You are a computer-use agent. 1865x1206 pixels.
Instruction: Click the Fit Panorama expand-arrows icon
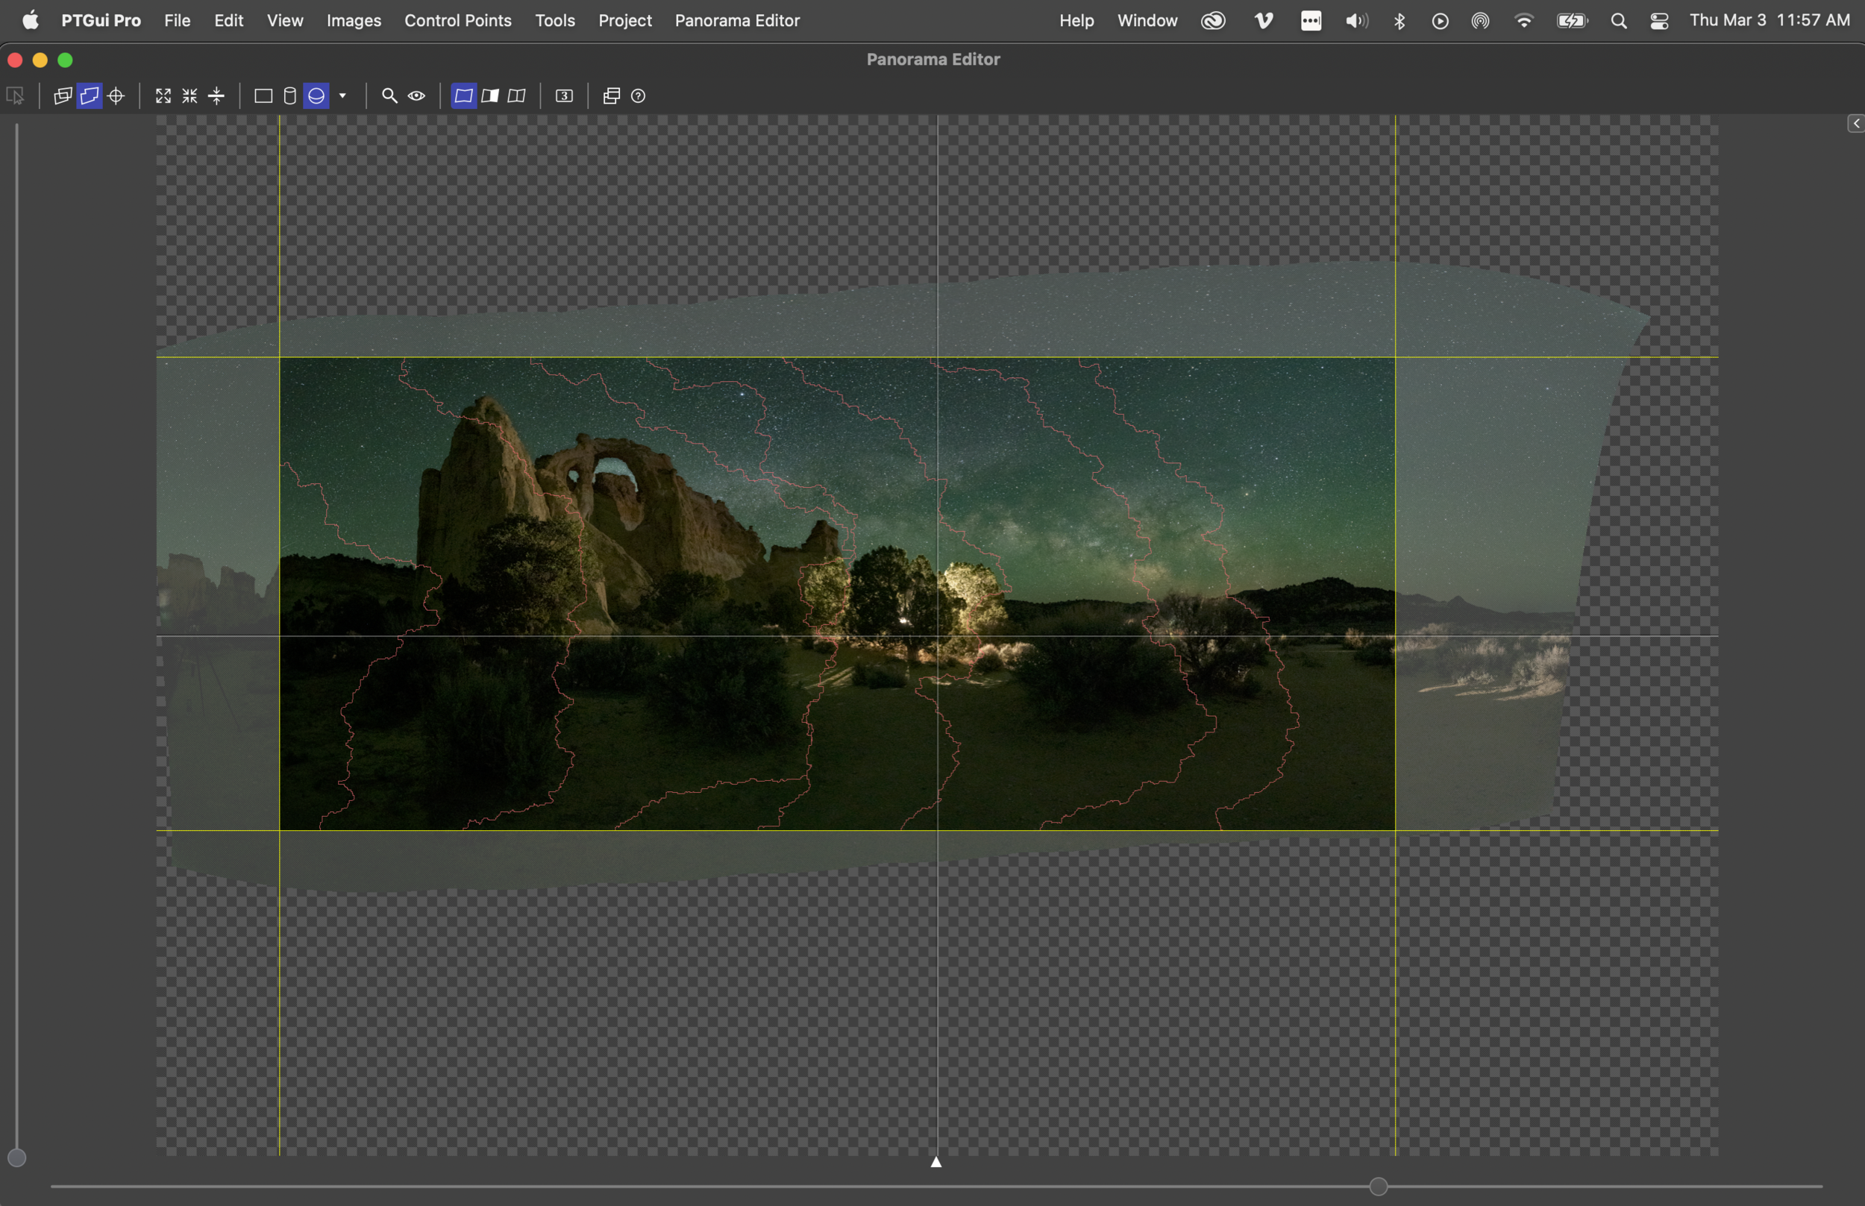click(x=163, y=96)
